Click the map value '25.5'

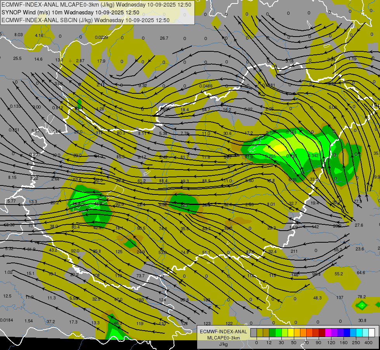pos(17,58)
